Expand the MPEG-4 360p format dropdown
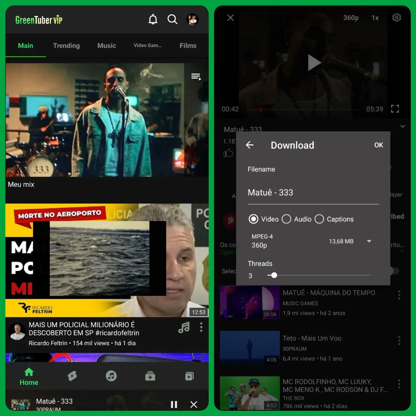416x416 pixels. (369, 241)
